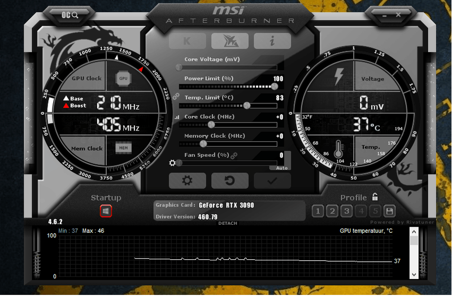This screenshot has height=296, width=452.
Task: Toggle the power and temp limit link icon
Action: pyautogui.click(x=176, y=96)
